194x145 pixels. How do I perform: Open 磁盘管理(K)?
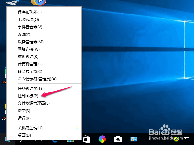44,57
